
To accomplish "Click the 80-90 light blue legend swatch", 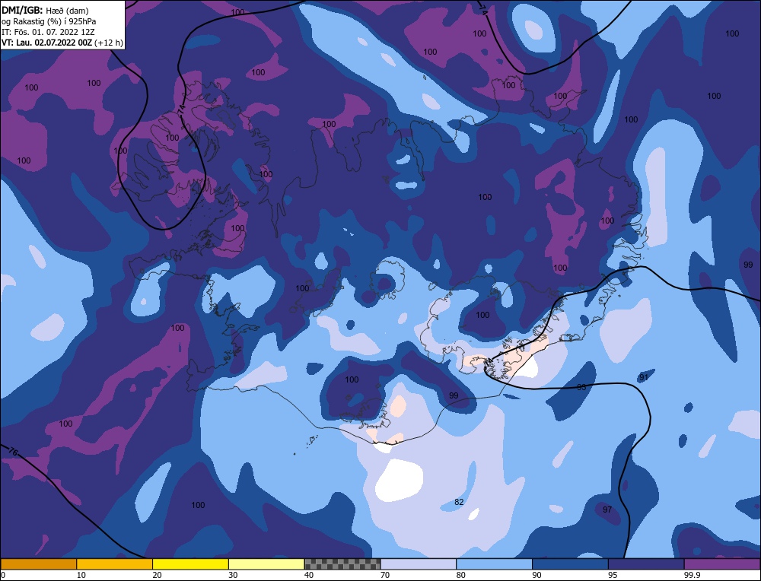I will point(494,564).
